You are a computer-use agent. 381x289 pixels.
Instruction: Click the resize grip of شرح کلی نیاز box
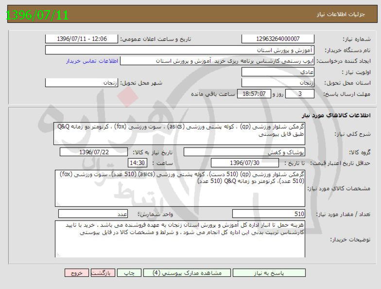click(56, 142)
